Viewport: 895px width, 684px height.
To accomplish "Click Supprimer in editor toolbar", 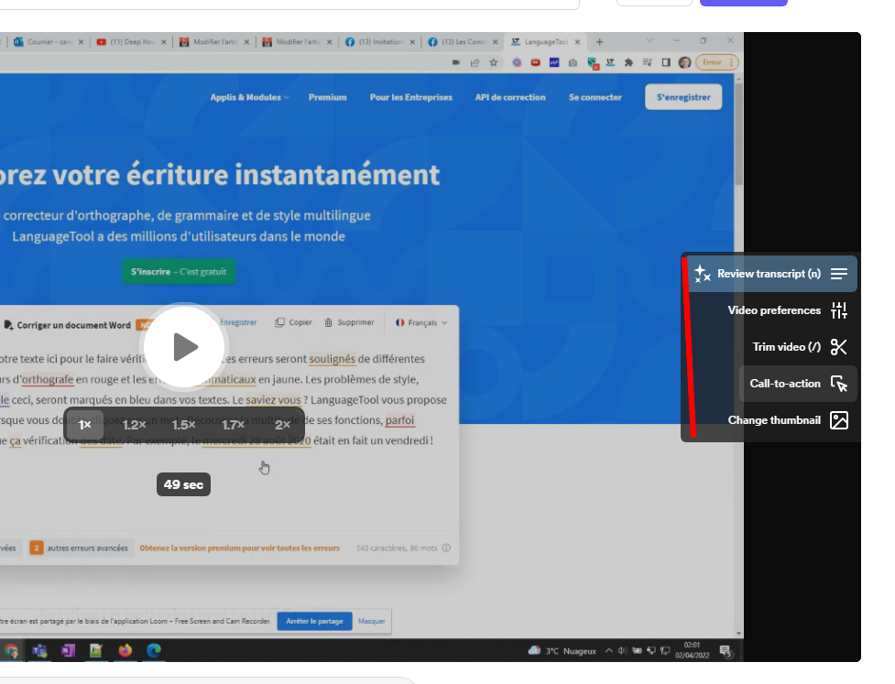I will pyautogui.click(x=349, y=322).
